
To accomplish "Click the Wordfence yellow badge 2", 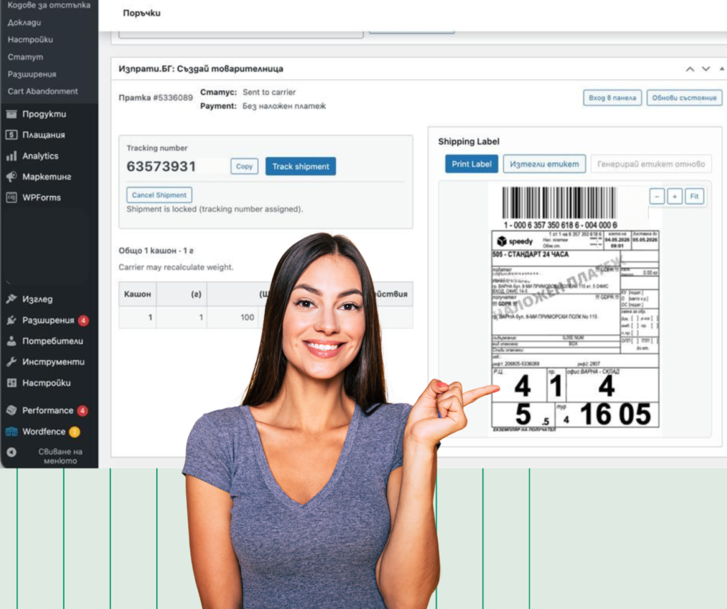I will [x=75, y=432].
